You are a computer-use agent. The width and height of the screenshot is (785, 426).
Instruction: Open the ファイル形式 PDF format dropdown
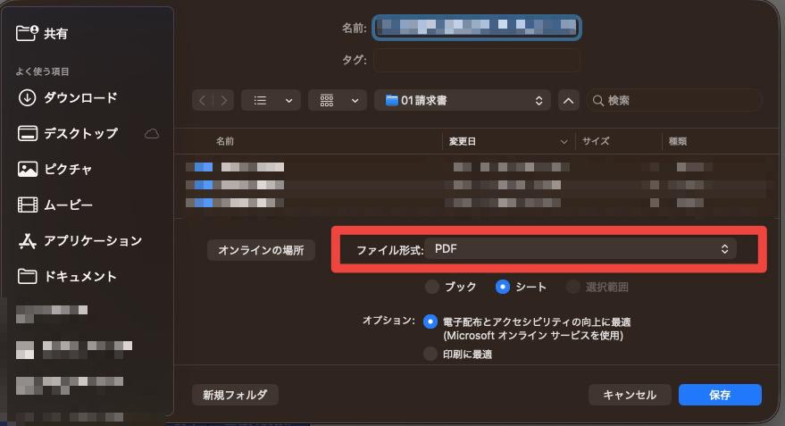pos(580,249)
